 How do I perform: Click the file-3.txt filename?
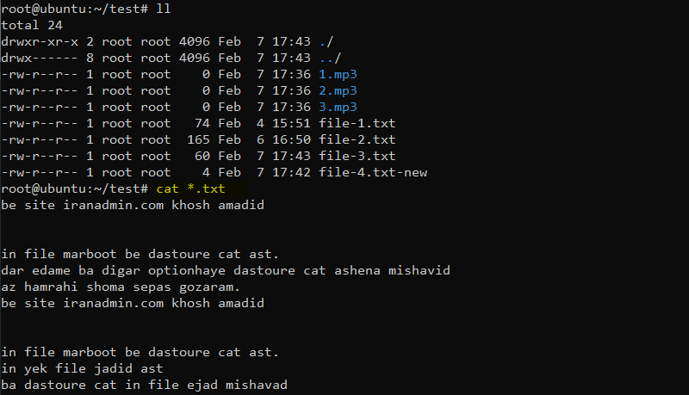coord(357,156)
